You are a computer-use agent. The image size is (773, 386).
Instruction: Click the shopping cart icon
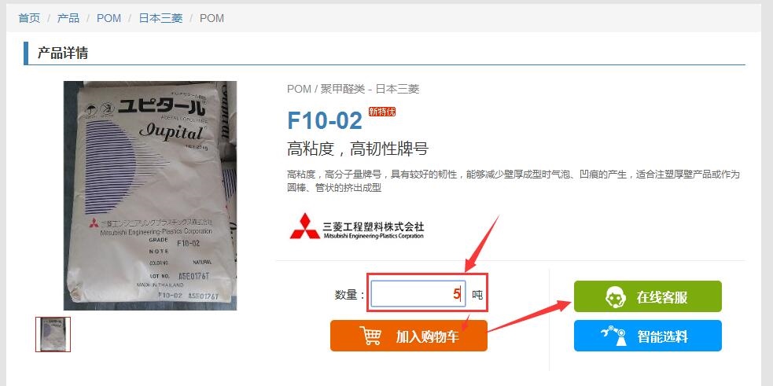coord(370,336)
